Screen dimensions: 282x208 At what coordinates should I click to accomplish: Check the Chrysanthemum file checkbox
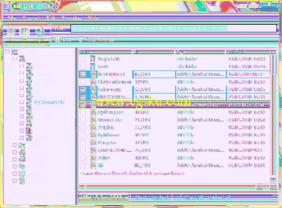83,82
